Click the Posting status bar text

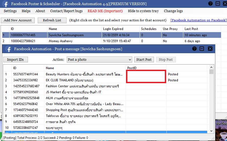tap(46, 138)
